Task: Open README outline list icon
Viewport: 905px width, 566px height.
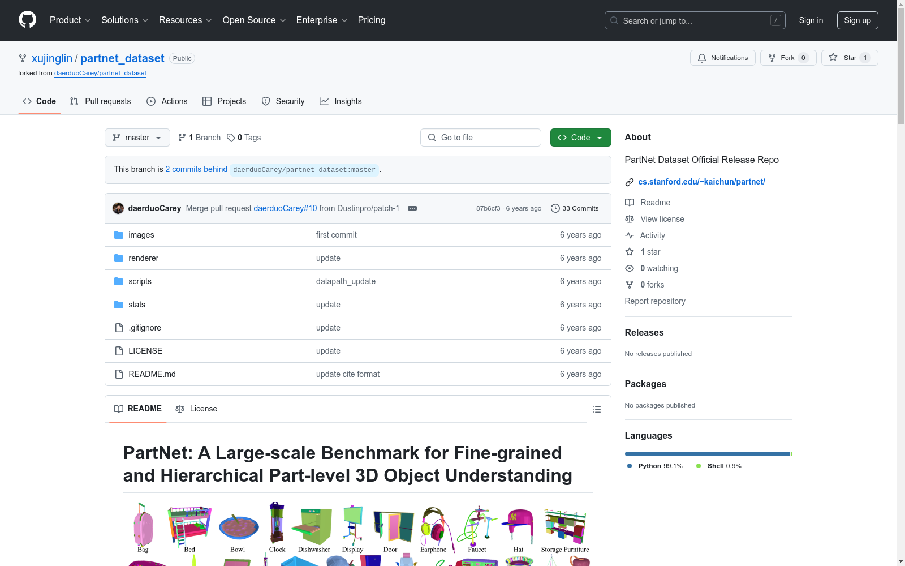Action: pyautogui.click(x=596, y=409)
